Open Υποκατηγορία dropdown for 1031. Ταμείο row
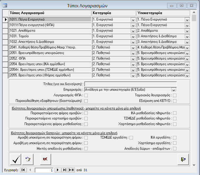The height and width of the screenshot is (175, 200). [187, 36]
